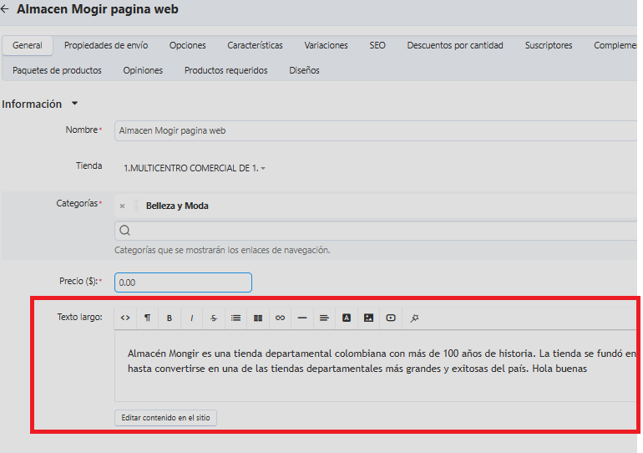
Task: Apply strikethrough formatting in editor toolbar
Action: (x=214, y=318)
